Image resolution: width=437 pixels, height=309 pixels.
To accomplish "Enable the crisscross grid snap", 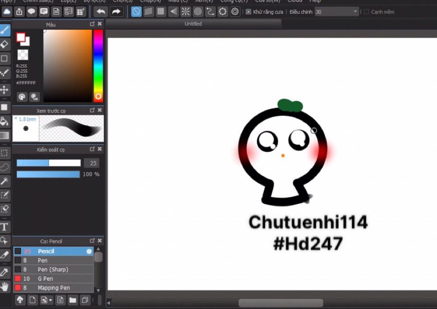I will (x=161, y=12).
